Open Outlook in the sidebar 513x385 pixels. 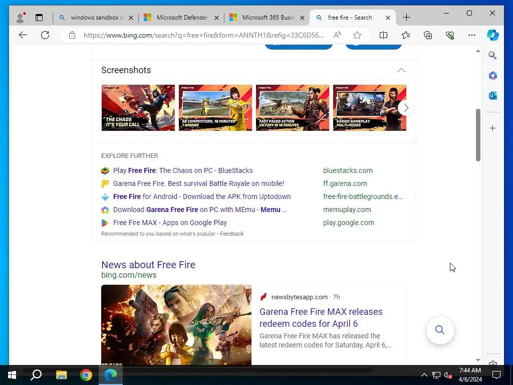point(493,96)
